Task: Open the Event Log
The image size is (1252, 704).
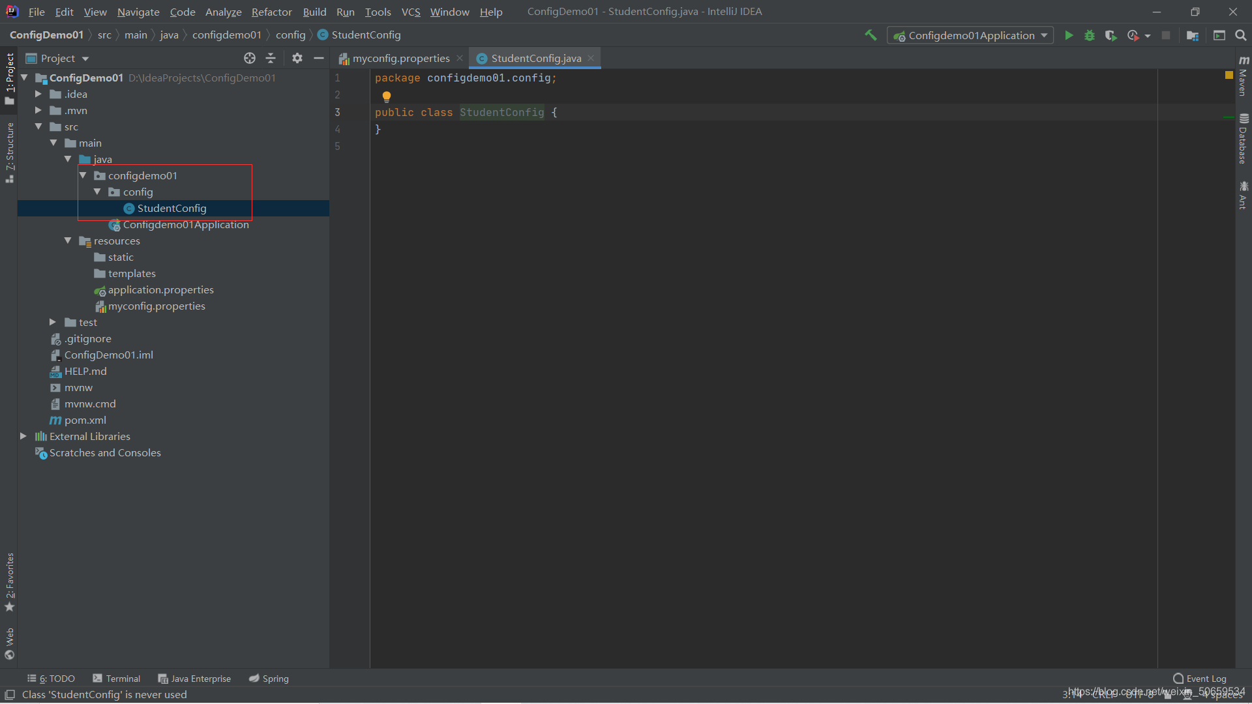Action: (x=1199, y=679)
